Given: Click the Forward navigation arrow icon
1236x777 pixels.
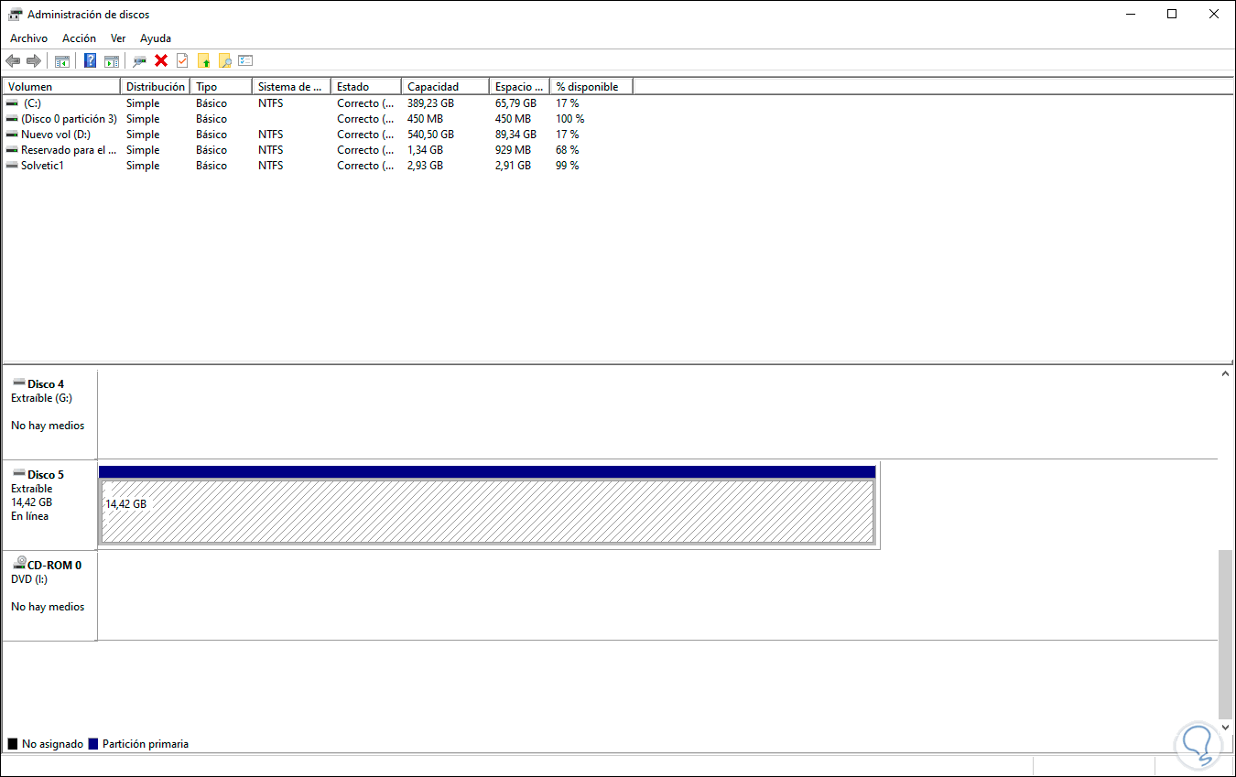Looking at the screenshot, I should (34, 60).
